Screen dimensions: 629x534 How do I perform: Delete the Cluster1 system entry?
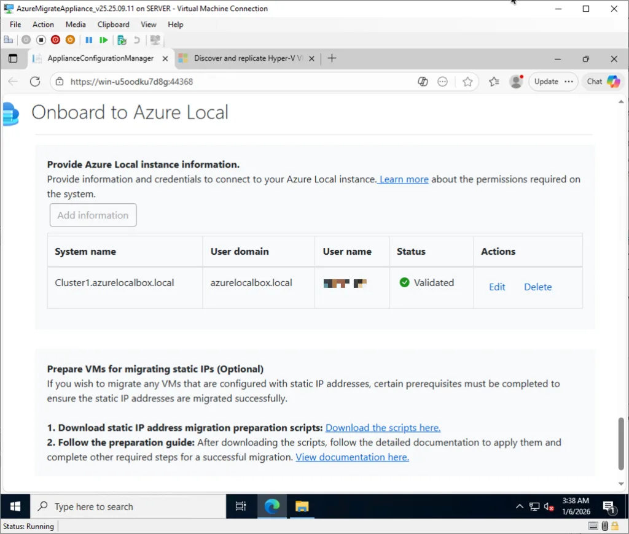coord(537,287)
